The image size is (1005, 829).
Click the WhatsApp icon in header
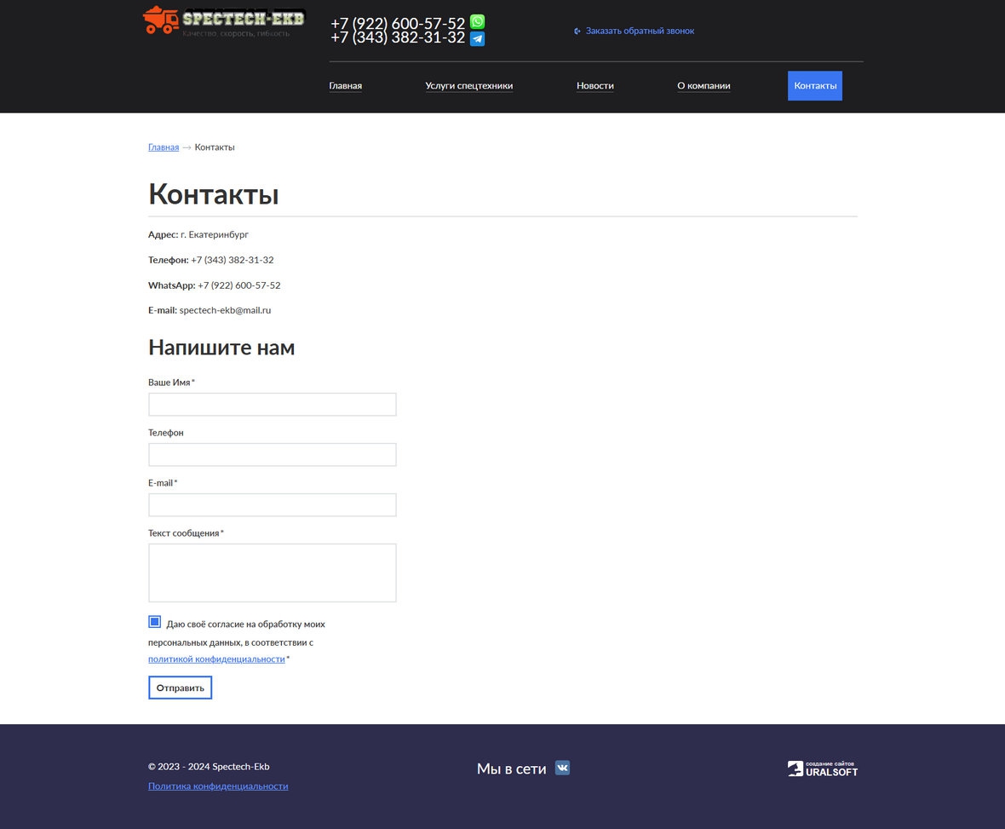[477, 22]
